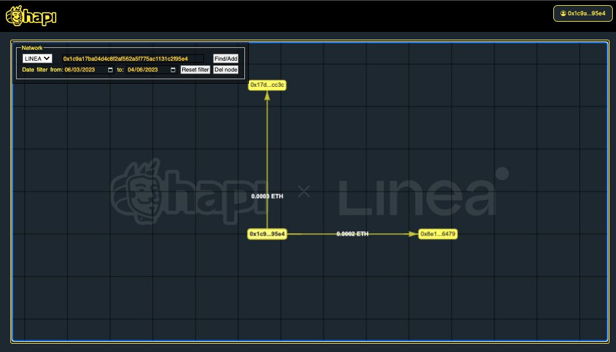Select the 0x17d...cc3c graph node
616x352 pixels.
tap(267, 85)
